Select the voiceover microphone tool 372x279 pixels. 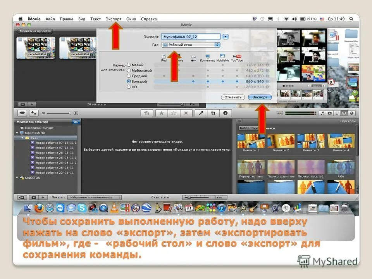coord(201,113)
